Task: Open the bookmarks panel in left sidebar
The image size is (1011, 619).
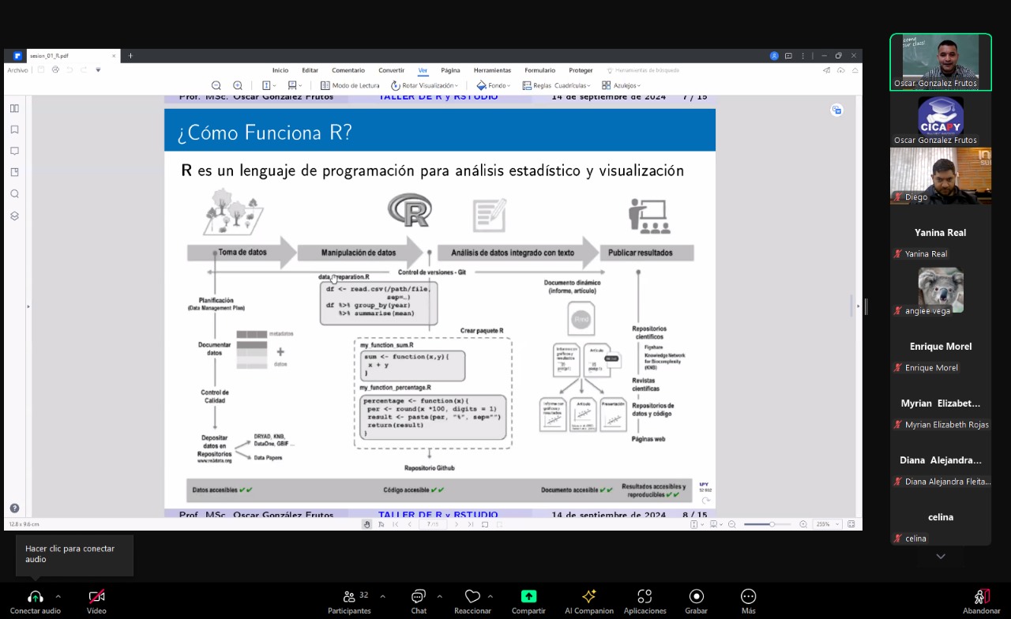Action: 14,129
